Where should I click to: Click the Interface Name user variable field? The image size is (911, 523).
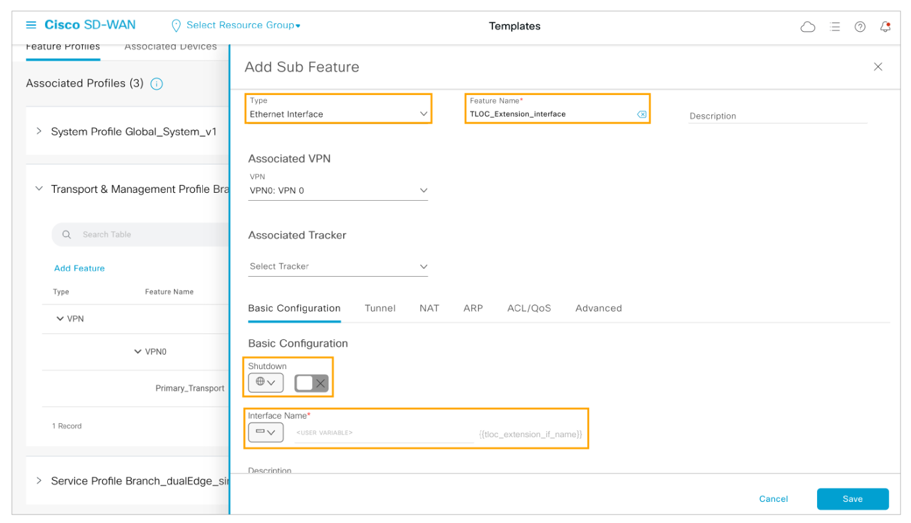383,433
